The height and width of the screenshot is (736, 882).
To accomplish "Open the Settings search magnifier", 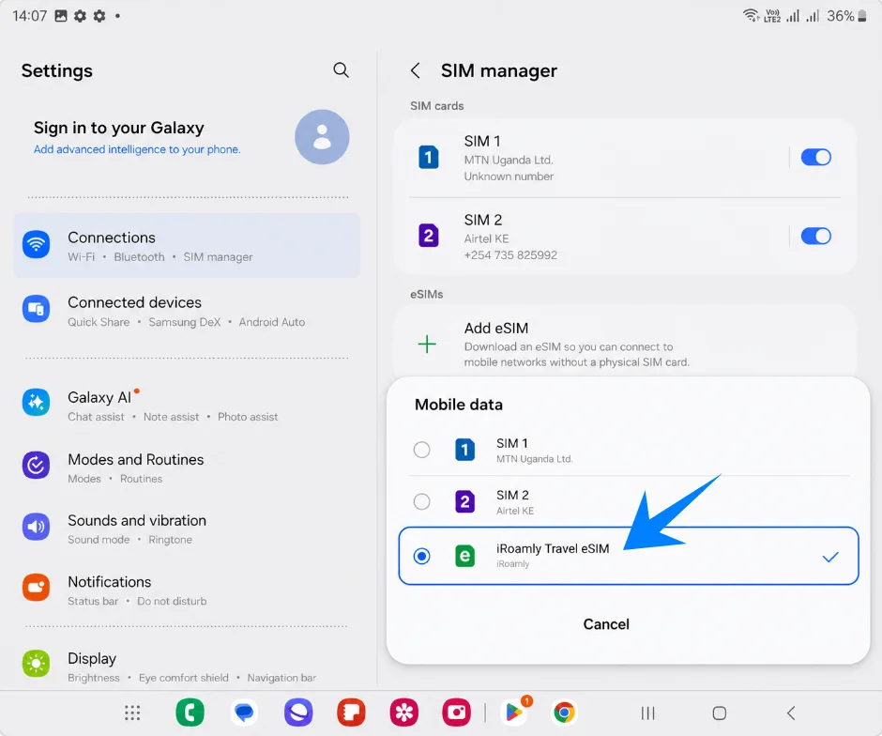I will point(341,70).
